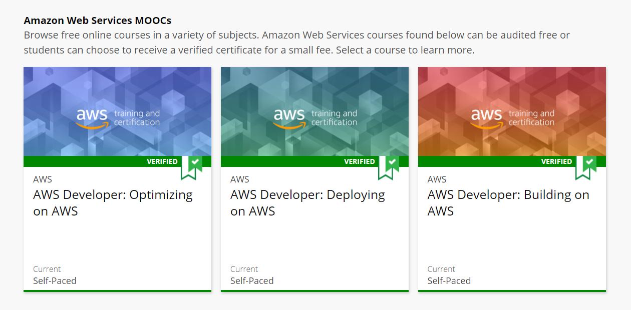Click VERIFIED label on Optimizing course card

coord(162,161)
